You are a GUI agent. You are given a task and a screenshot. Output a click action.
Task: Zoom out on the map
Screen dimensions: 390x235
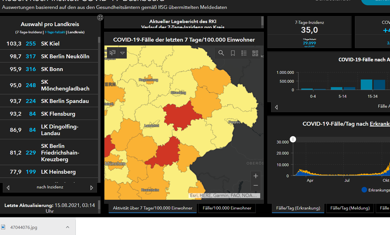point(256,185)
